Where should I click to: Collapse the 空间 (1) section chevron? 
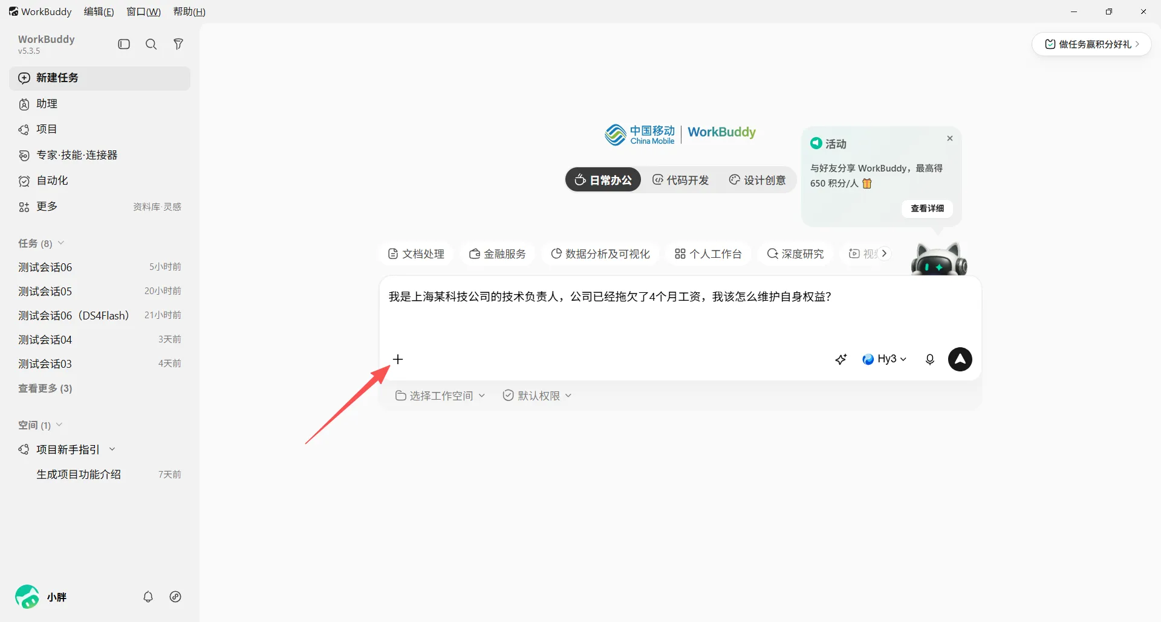59,425
